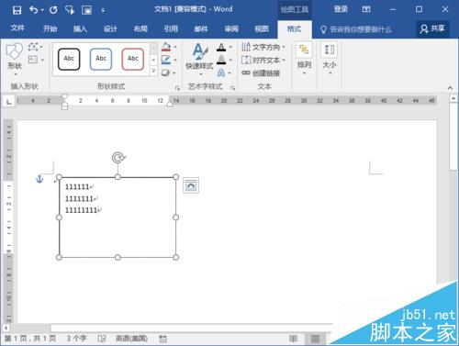Switch to the 开始 (Home) tab

click(x=50, y=28)
